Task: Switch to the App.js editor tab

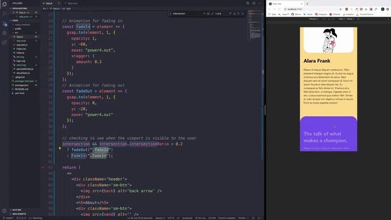Action: (x=49, y=3)
